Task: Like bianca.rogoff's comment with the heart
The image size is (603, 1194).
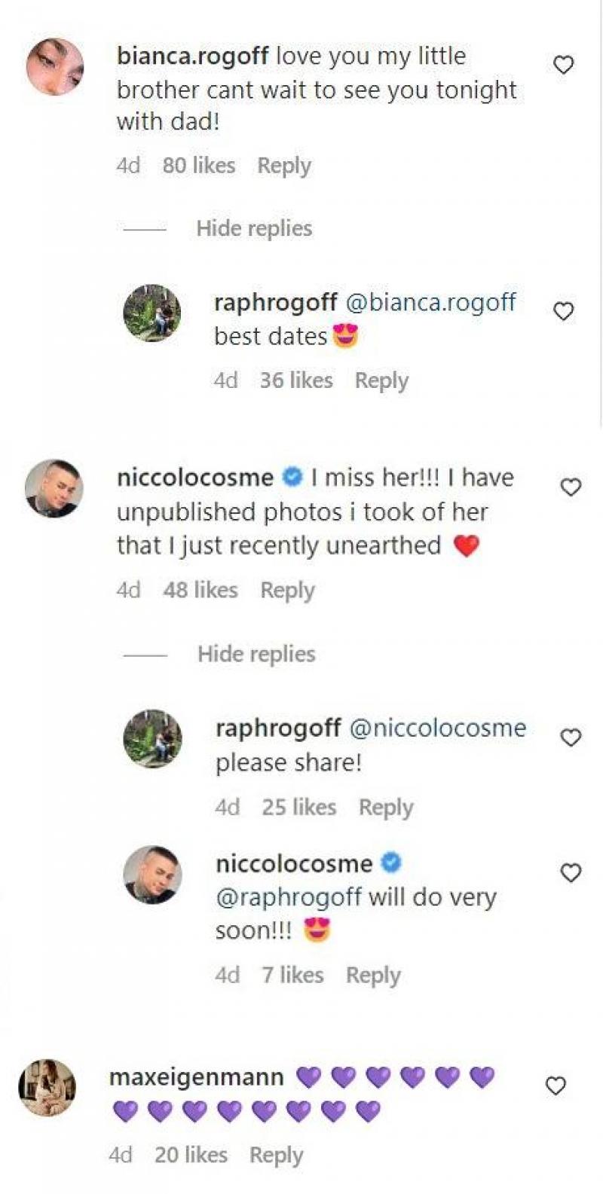Action: point(564,66)
